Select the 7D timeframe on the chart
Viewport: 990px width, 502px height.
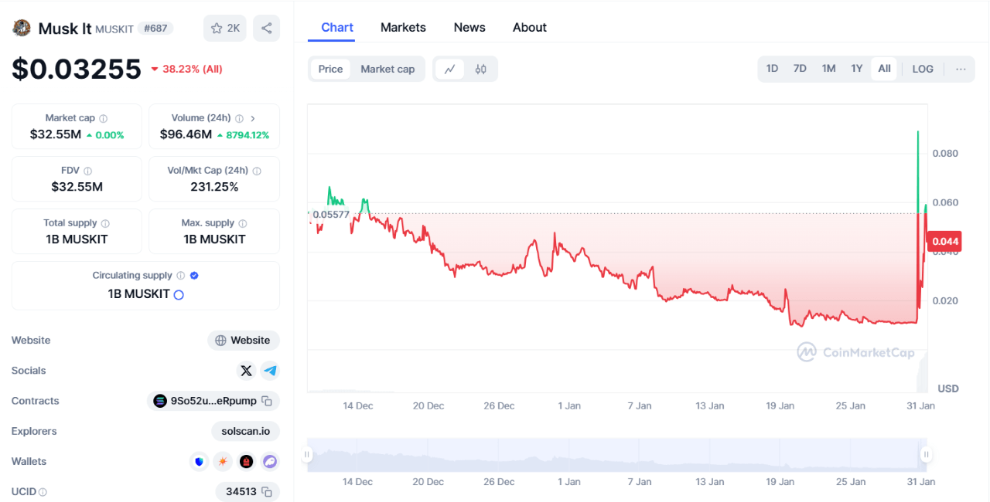click(x=800, y=68)
